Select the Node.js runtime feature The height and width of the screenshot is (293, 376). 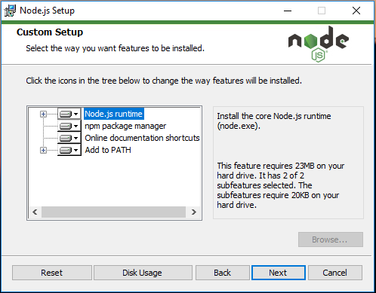tap(114, 114)
